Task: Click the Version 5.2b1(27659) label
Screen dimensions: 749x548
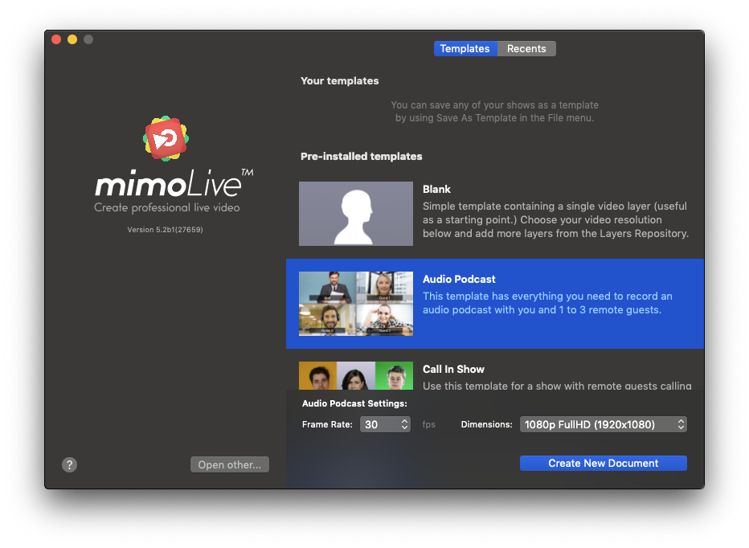Action: [x=166, y=229]
